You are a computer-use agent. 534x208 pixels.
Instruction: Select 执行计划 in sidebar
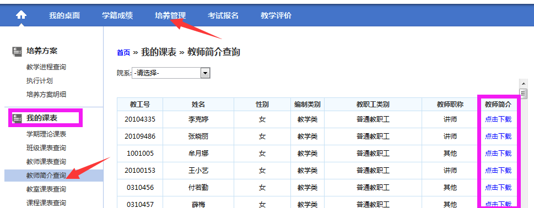click(40, 81)
